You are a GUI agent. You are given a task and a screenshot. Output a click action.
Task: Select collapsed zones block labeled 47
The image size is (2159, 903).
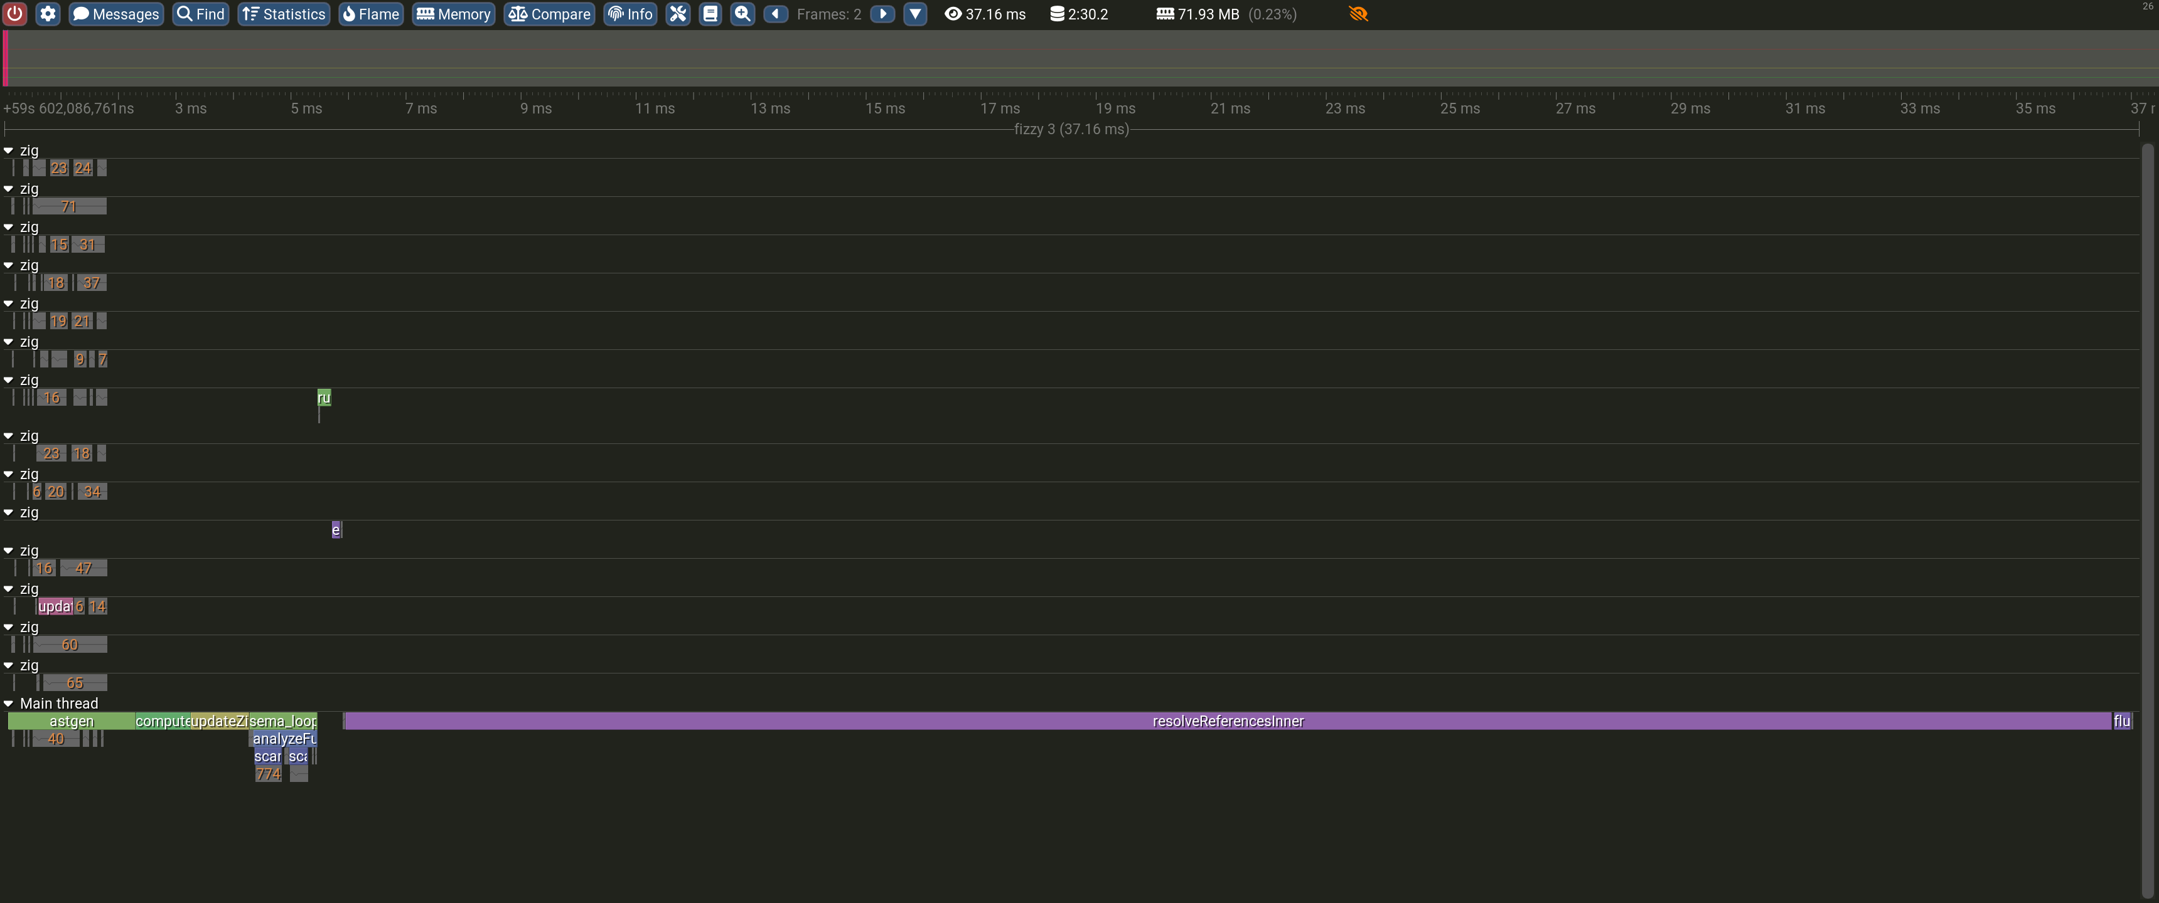(83, 568)
